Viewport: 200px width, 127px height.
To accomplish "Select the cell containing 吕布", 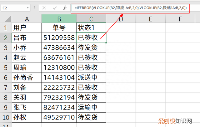I will click(x=27, y=38).
